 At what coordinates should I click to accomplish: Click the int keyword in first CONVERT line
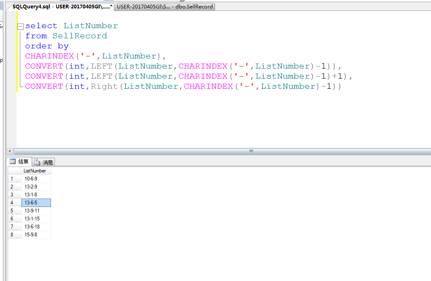tap(77, 66)
